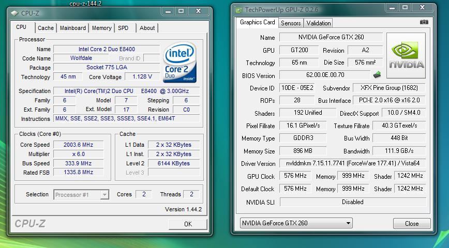
Task: Switch to the Cache tab in CPU-Z
Action: pos(46,28)
